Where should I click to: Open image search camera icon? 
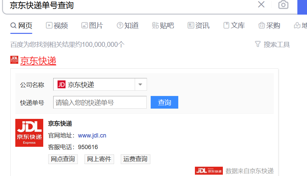point(283,5)
